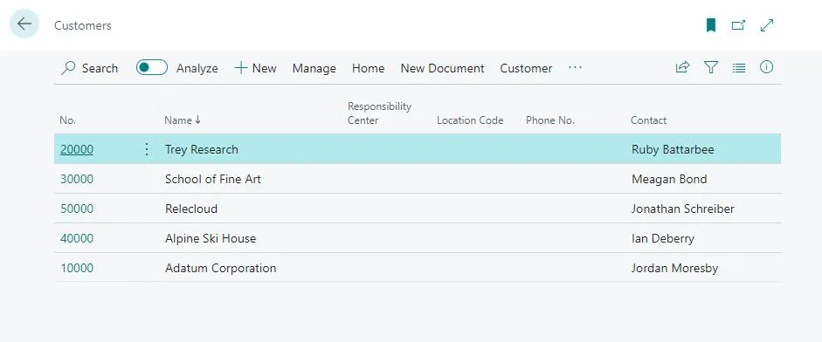Open the FactBox info icon
This screenshot has height=342, width=822.
pos(766,67)
